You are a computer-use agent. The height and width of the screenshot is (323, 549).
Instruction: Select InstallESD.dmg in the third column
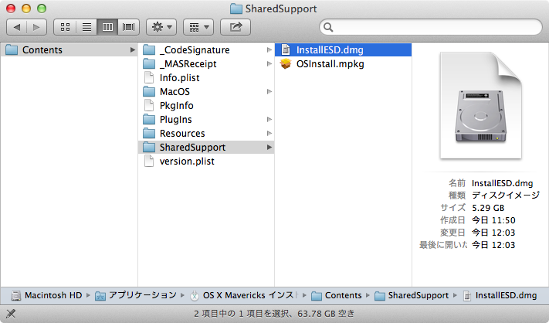(x=343, y=49)
